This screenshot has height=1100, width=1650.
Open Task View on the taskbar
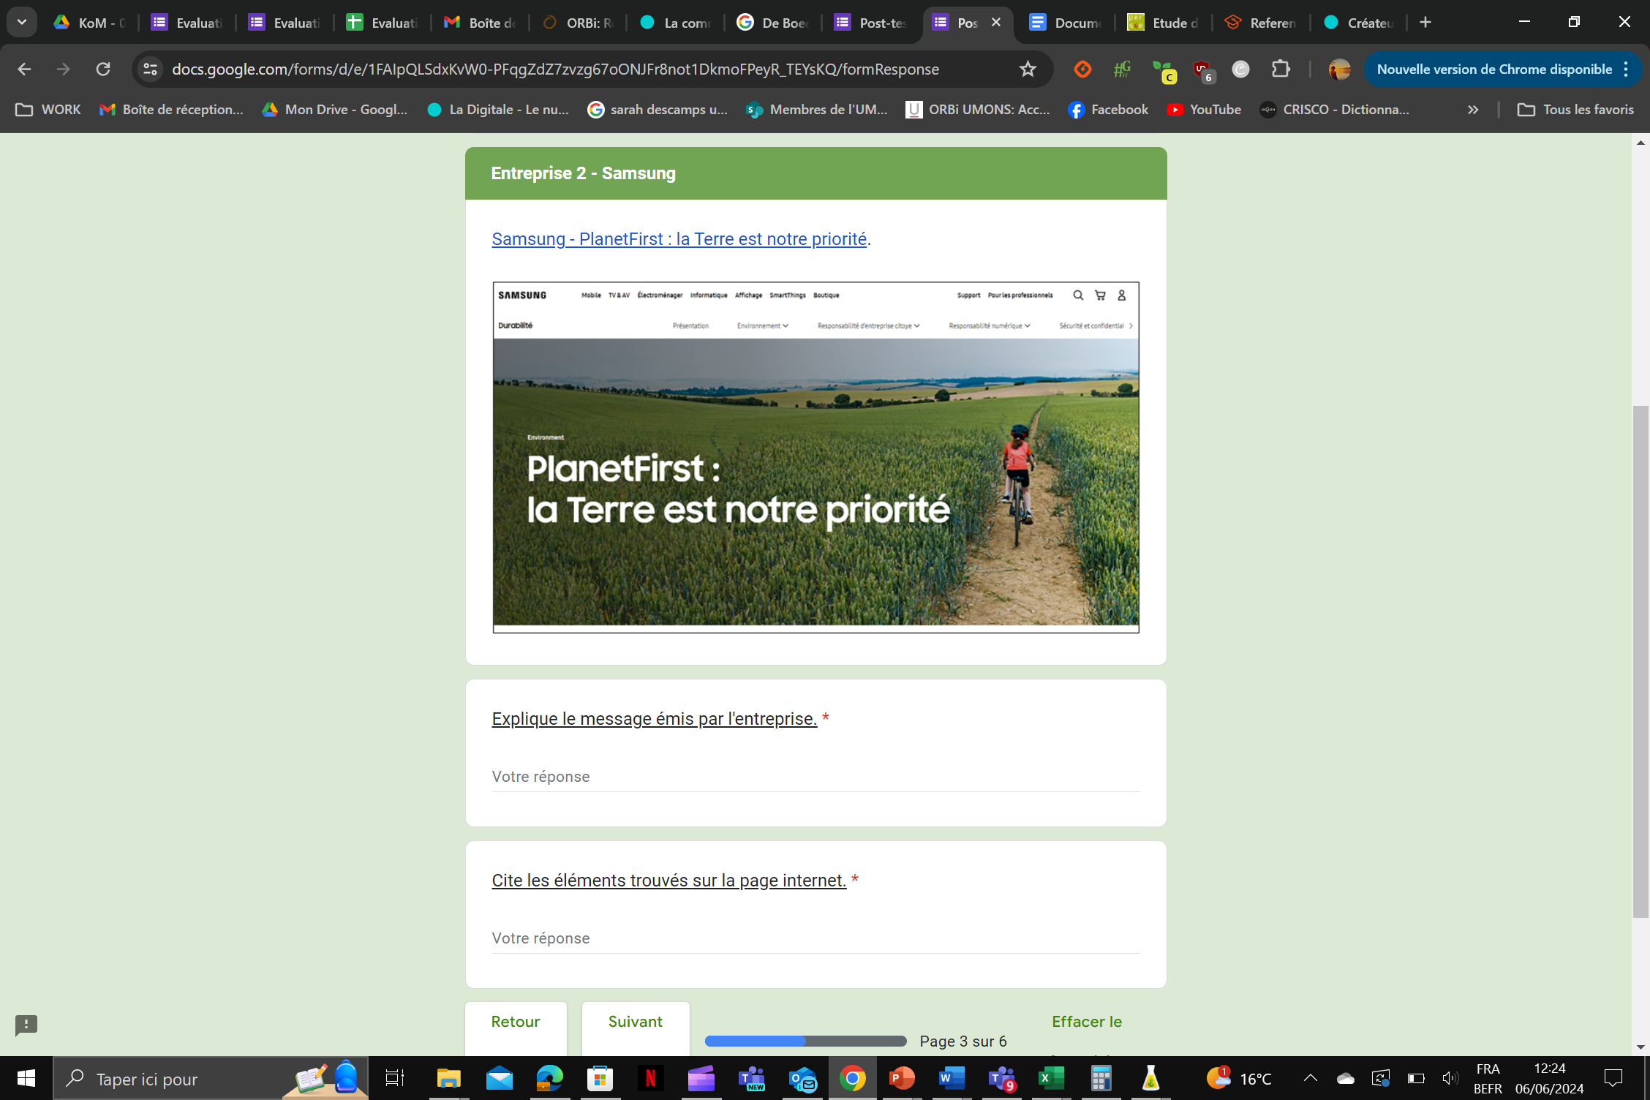(395, 1079)
